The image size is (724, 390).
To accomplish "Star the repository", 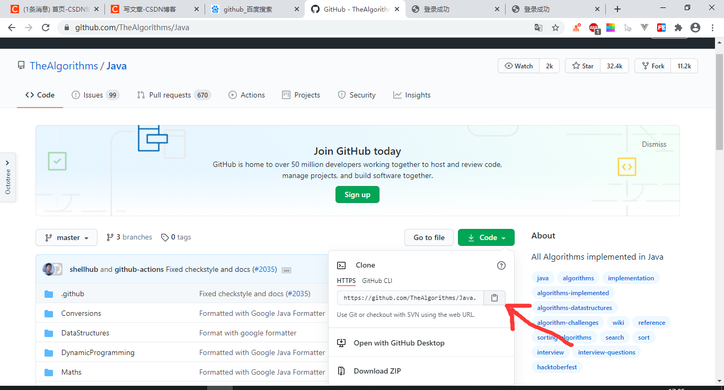I will coord(582,66).
